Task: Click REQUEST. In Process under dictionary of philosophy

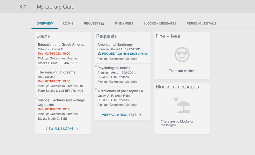Action: coord(113,100)
